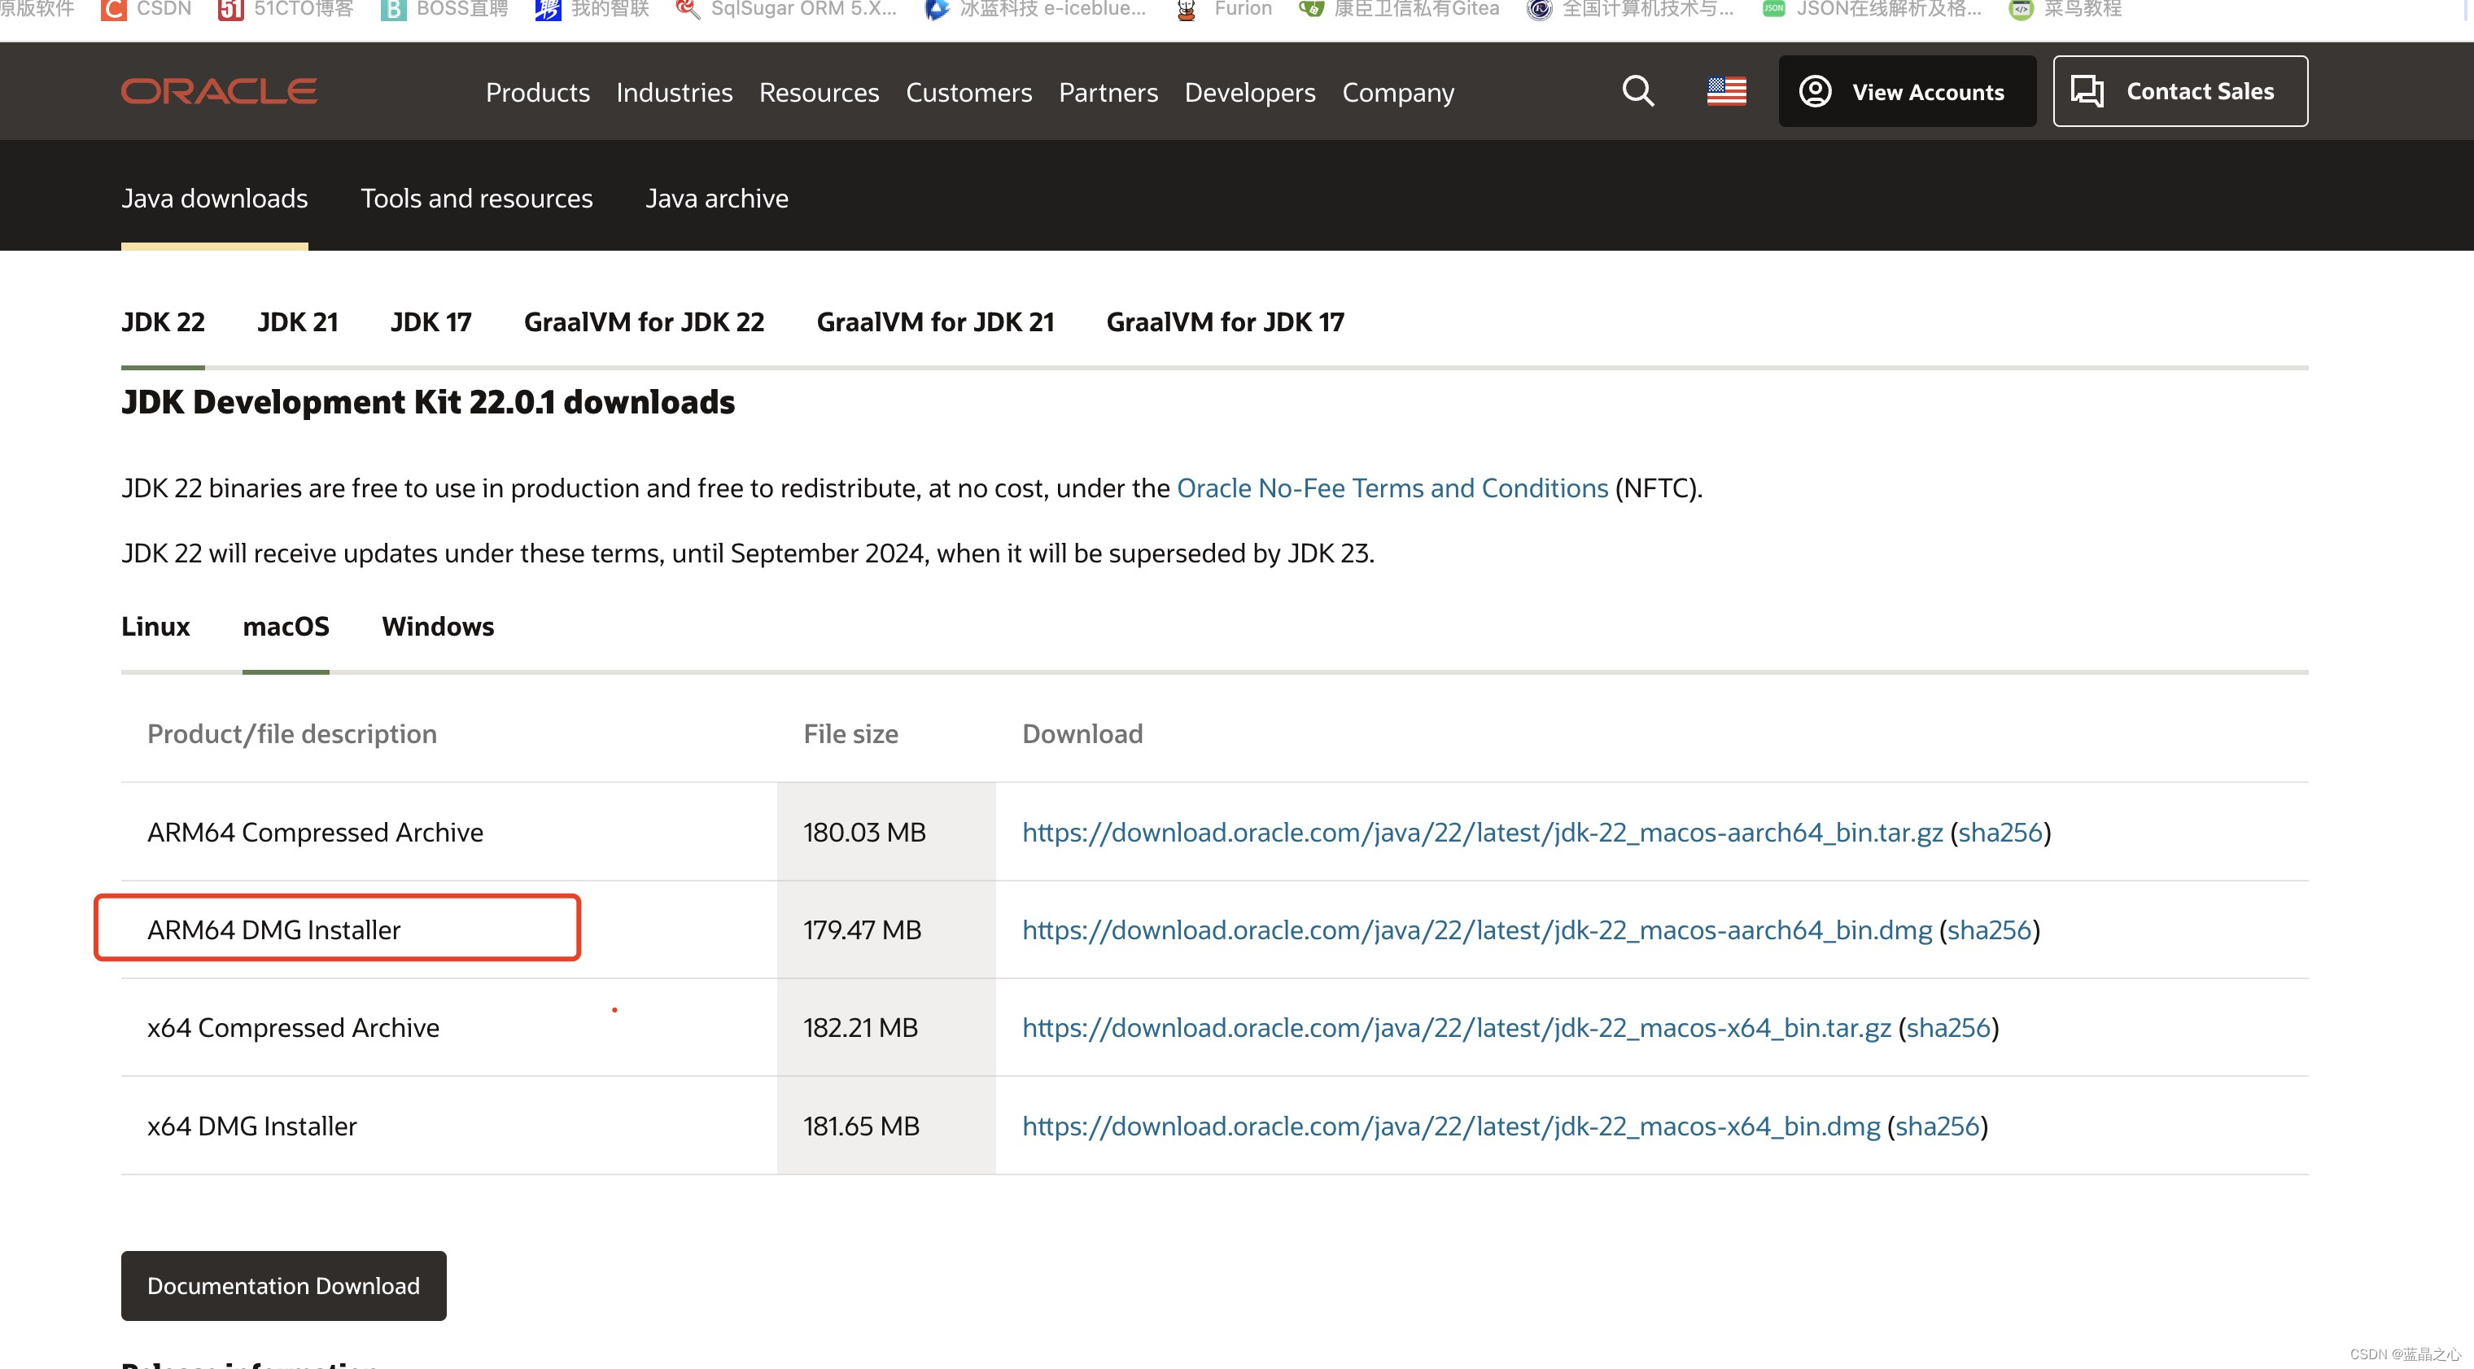Open the Developers menu
2474x1369 pixels.
pos(1249,92)
